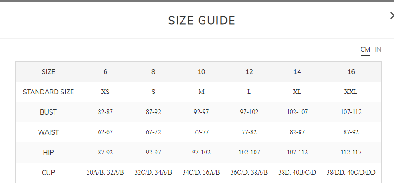Click the SIZE GUIDE heading
This screenshot has width=394, height=186.
click(202, 21)
